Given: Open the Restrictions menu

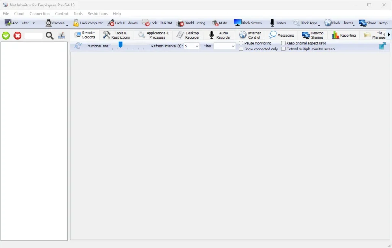Looking at the screenshot, I should pos(97,13).
